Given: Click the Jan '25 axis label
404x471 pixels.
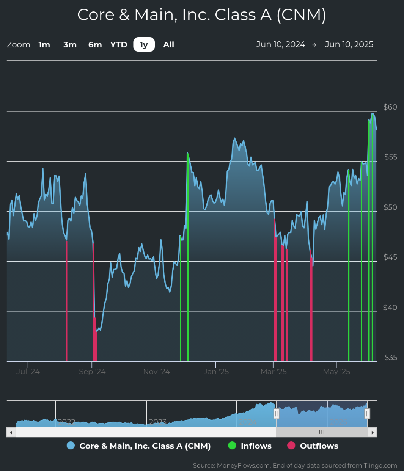Looking at the screenshot, I should (x=216, y=372).
